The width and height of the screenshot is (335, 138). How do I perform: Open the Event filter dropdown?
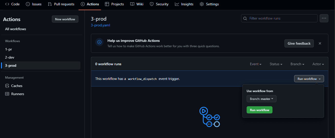(256, 64)
